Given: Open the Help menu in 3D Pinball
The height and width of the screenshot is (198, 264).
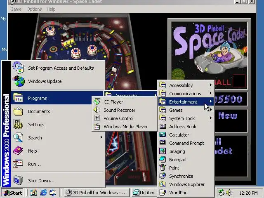Looking at the screenshot, I should tap(51, 9).
